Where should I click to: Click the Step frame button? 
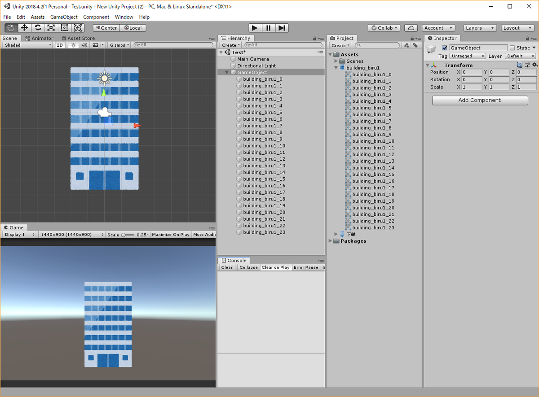click(x=282, y=28)
